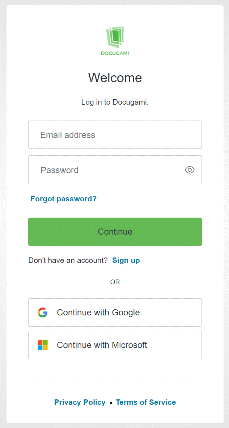Read the Terms of Service
Image resolution: width=229 pixels, height=428 pixels.
tap(146, 402)
